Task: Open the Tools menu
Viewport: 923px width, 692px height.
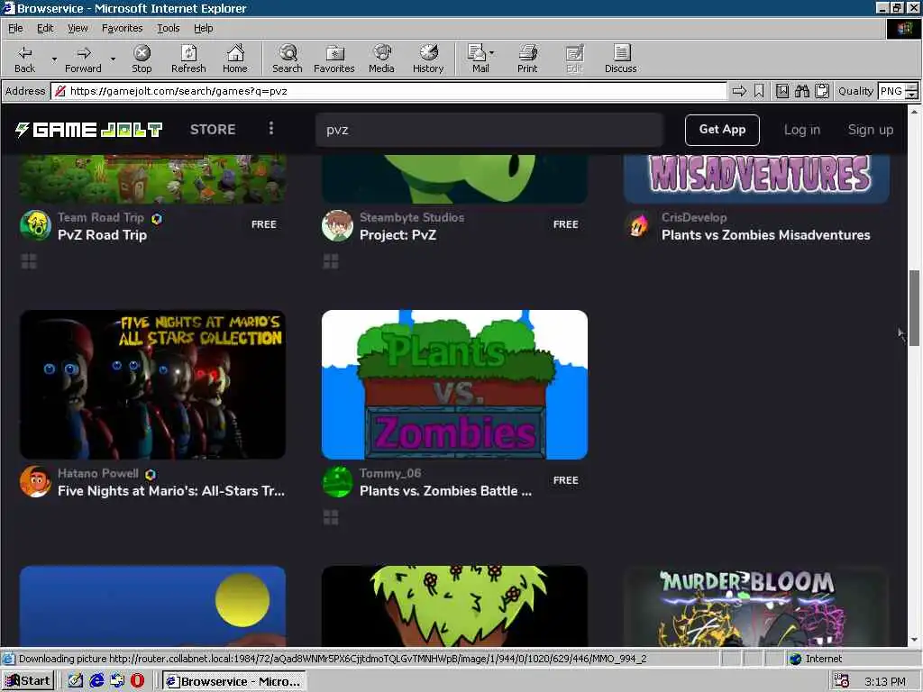Action: [x=168, y=28]
